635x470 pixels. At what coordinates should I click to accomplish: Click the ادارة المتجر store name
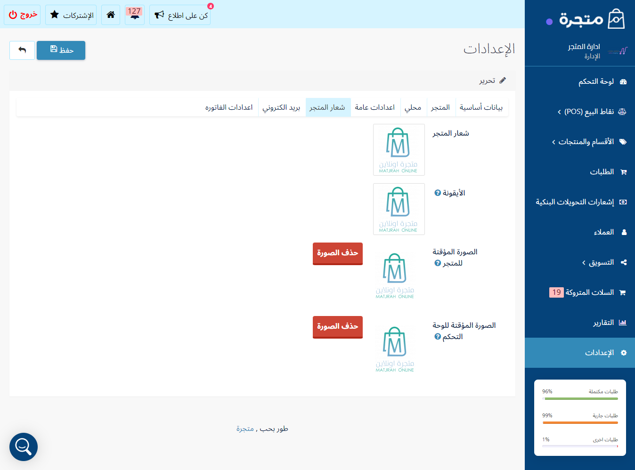pos(584,47)
